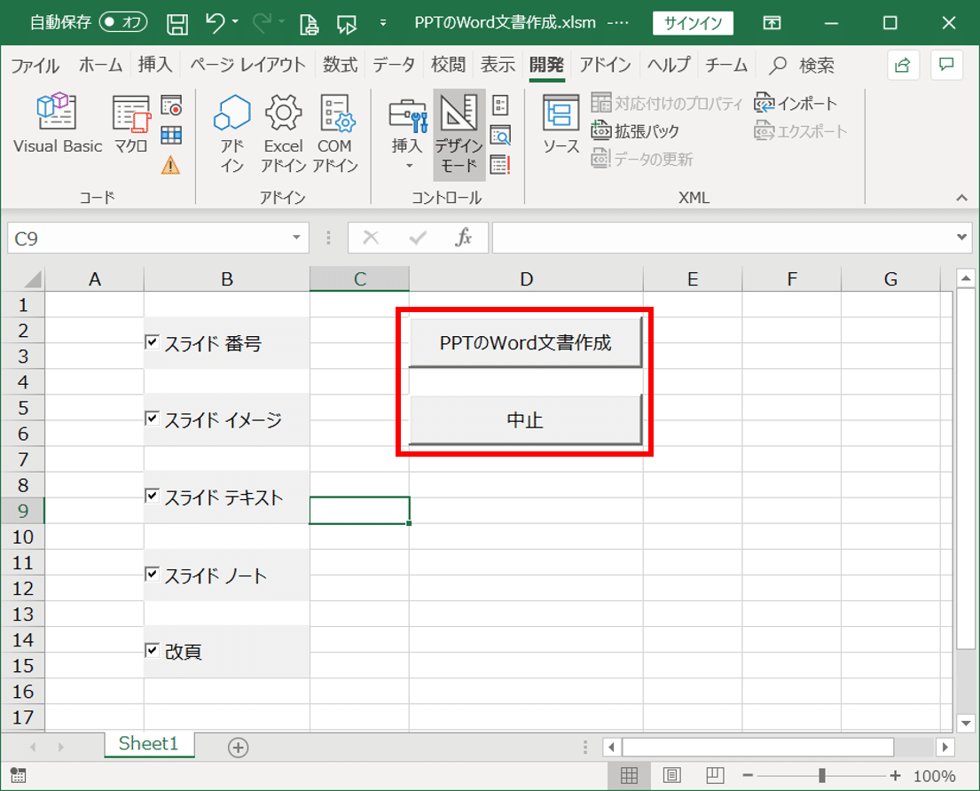Click the Share icon

pyautogui.click(x=903, y=65)
